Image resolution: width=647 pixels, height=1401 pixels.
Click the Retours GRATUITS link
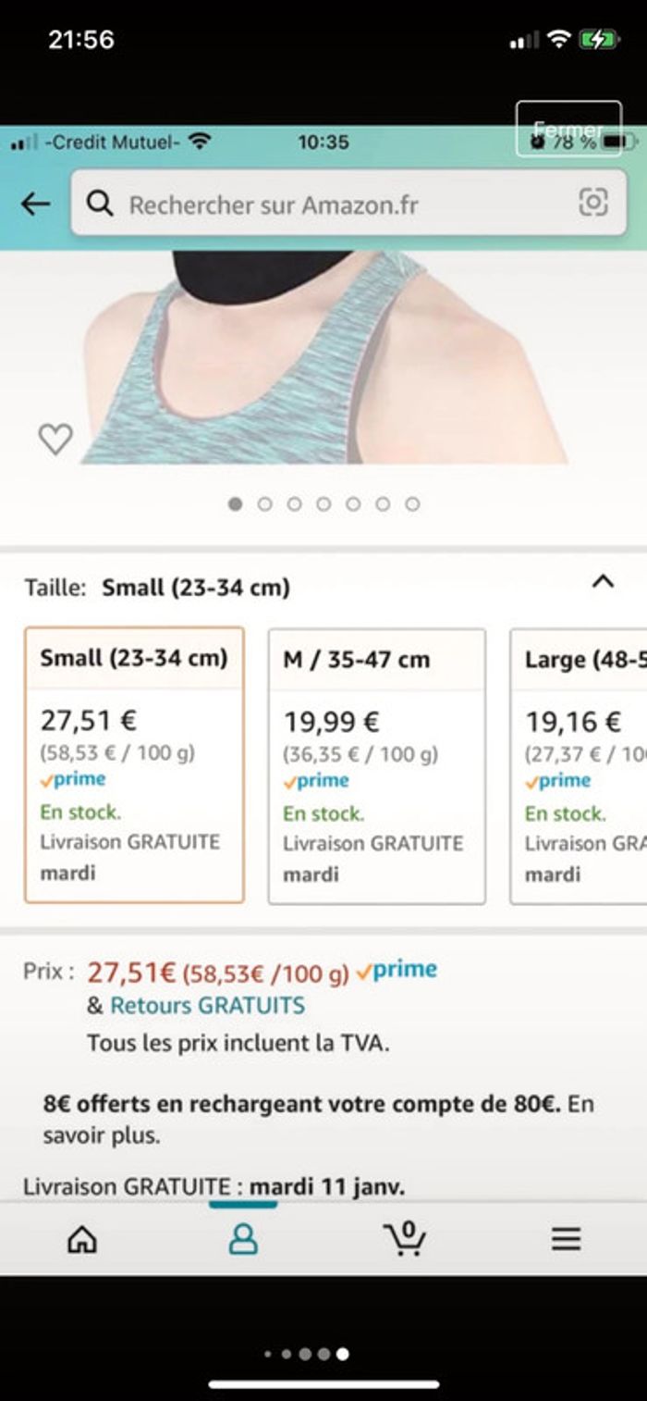click(x=208, y=1005)
